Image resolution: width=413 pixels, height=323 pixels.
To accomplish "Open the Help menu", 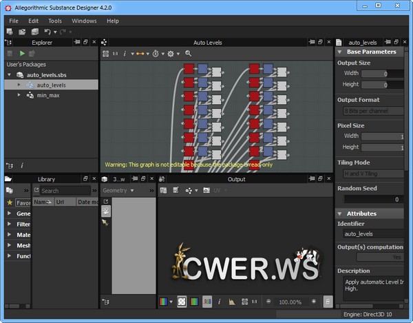I will pos(113,21).
